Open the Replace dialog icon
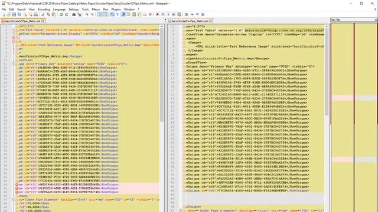 pos(79,14)
